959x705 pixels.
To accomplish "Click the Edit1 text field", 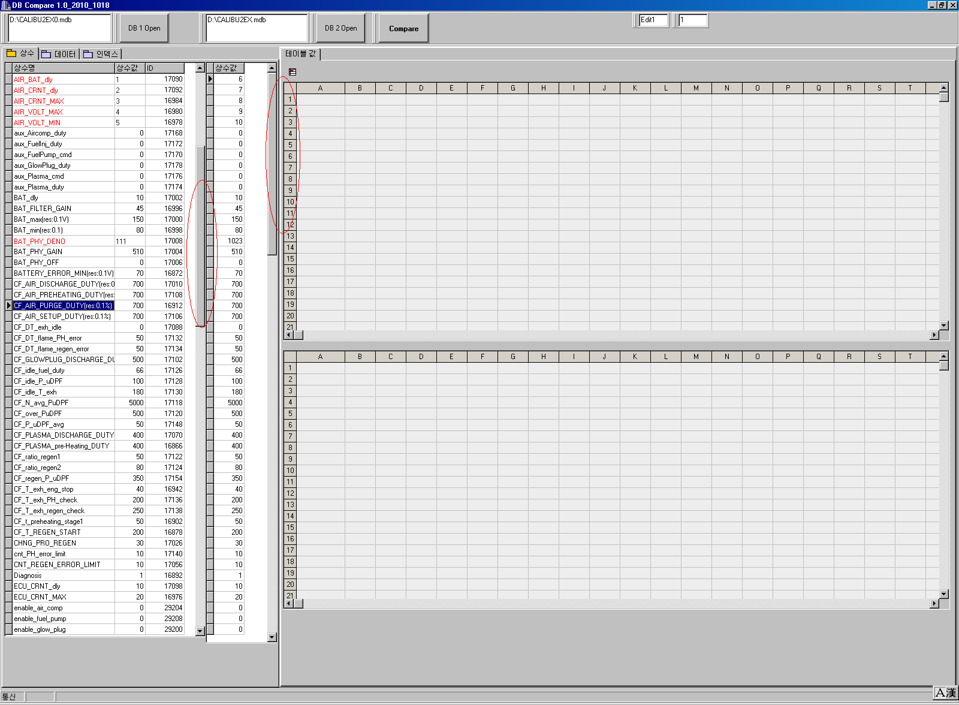I will tap(653, 20).
